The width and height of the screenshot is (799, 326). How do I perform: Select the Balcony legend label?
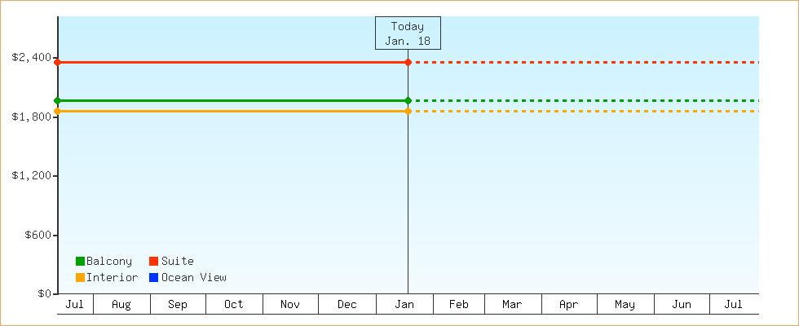108,262
